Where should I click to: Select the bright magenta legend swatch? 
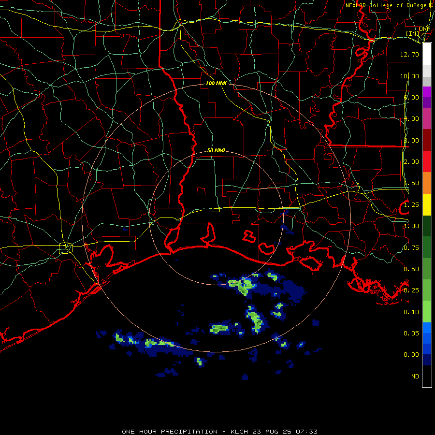tap(427, 92)
